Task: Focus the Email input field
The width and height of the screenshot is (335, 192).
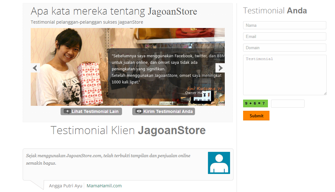Action: [285, 36]
